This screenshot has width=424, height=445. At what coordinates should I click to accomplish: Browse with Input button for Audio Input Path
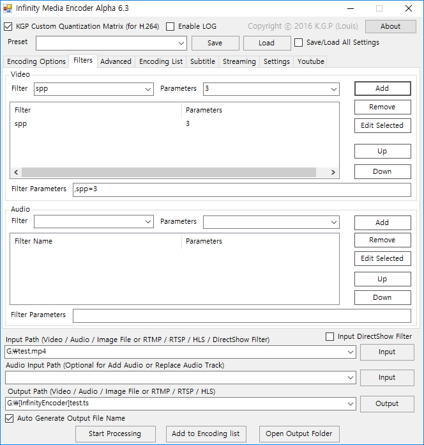387,378
